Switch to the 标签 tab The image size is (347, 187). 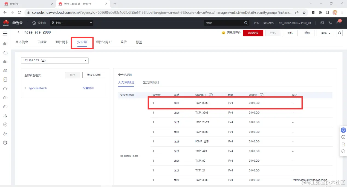139,42
